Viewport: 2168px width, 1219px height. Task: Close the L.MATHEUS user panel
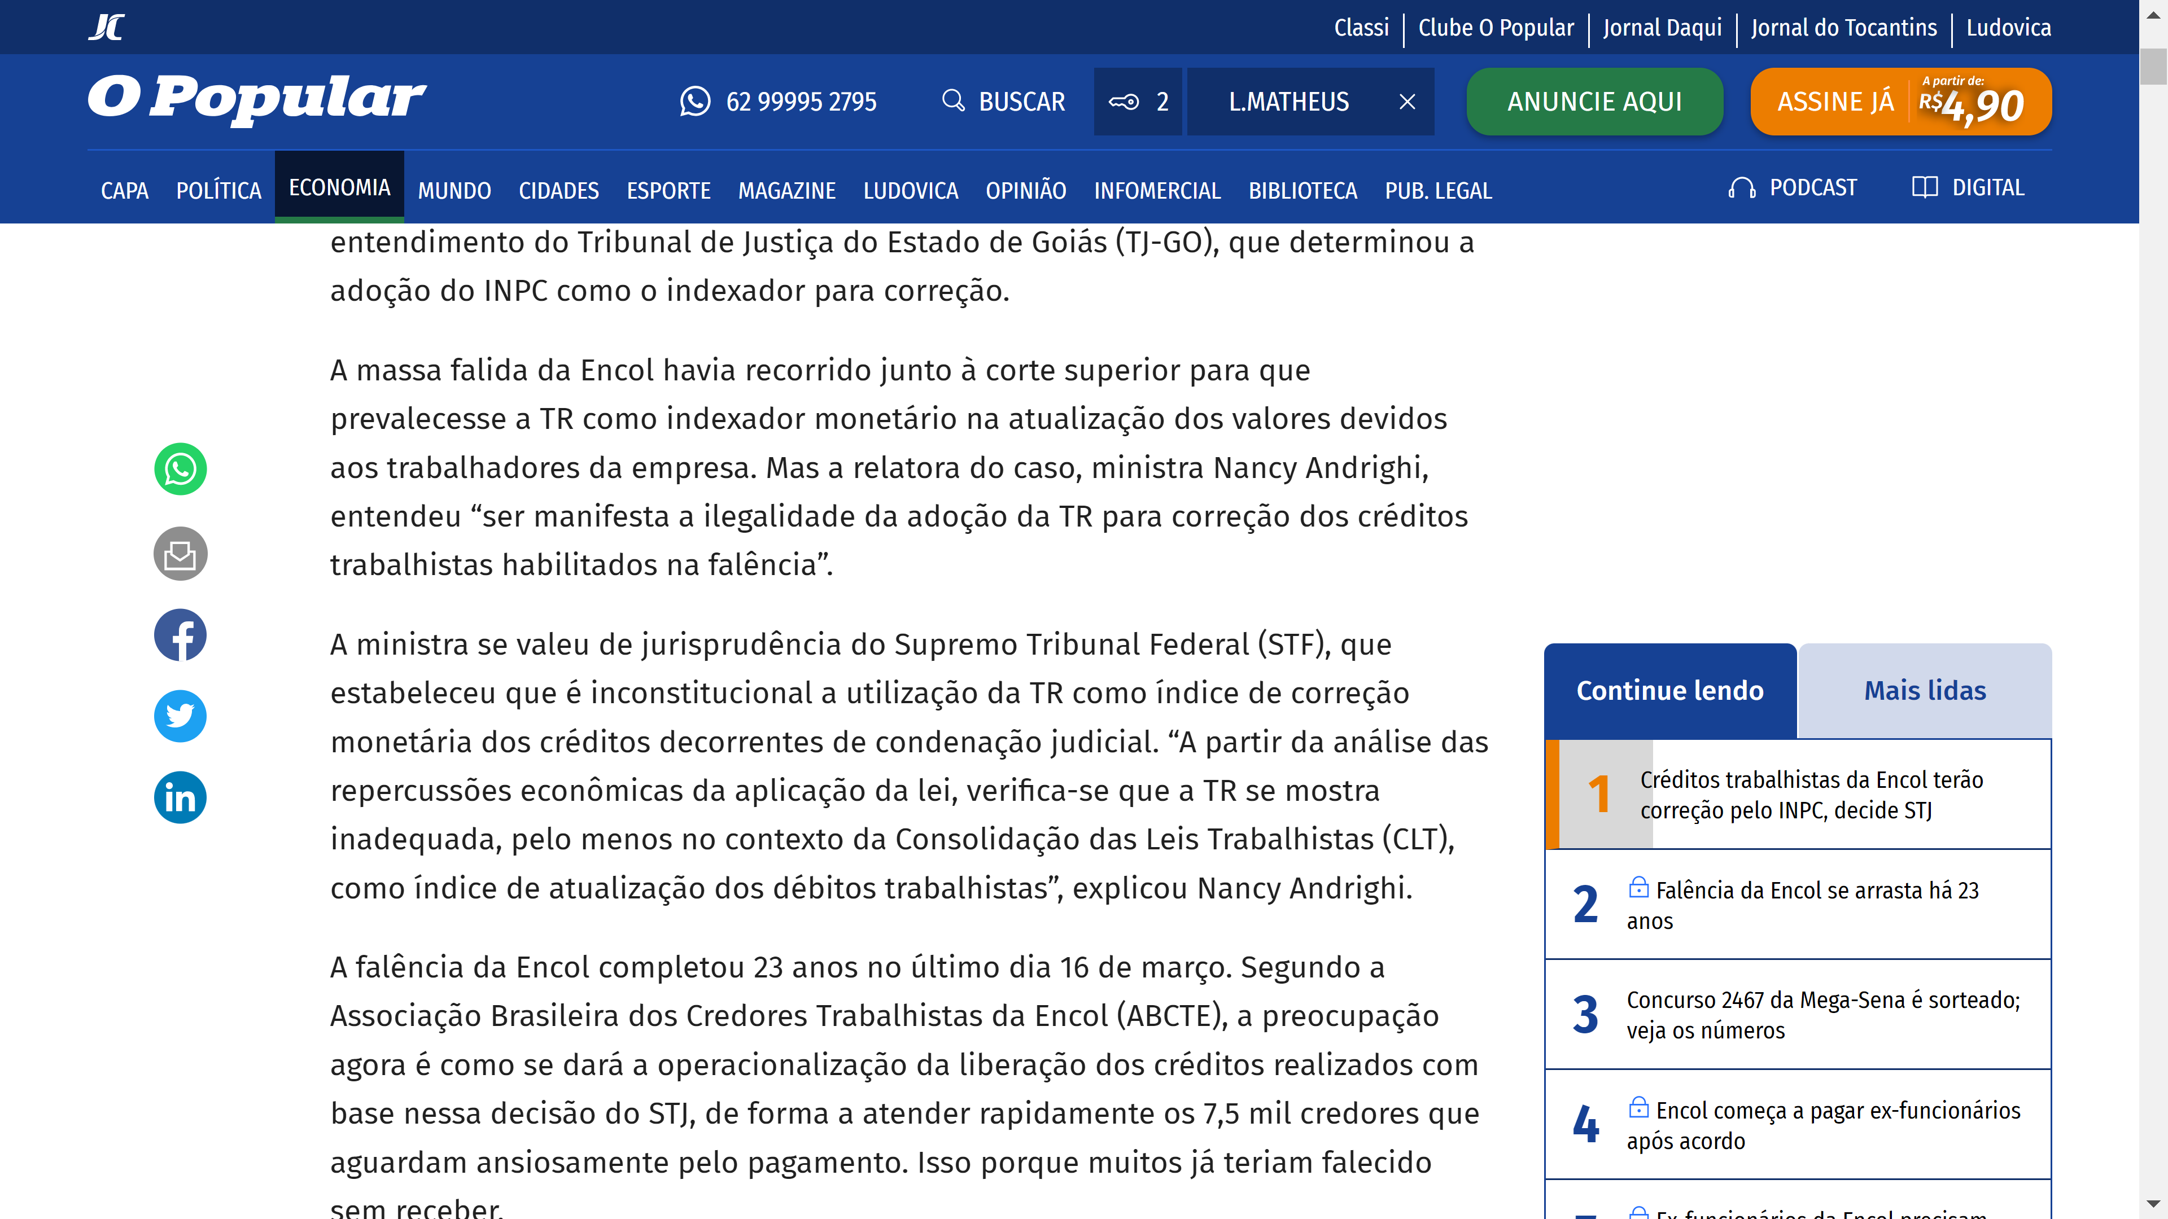1406,102
